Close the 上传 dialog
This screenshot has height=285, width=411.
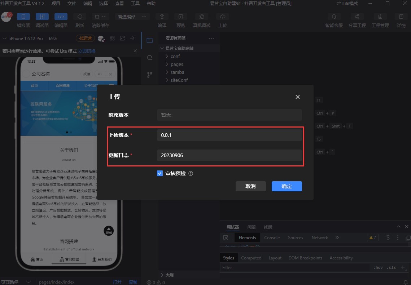(x=297, y=97)
